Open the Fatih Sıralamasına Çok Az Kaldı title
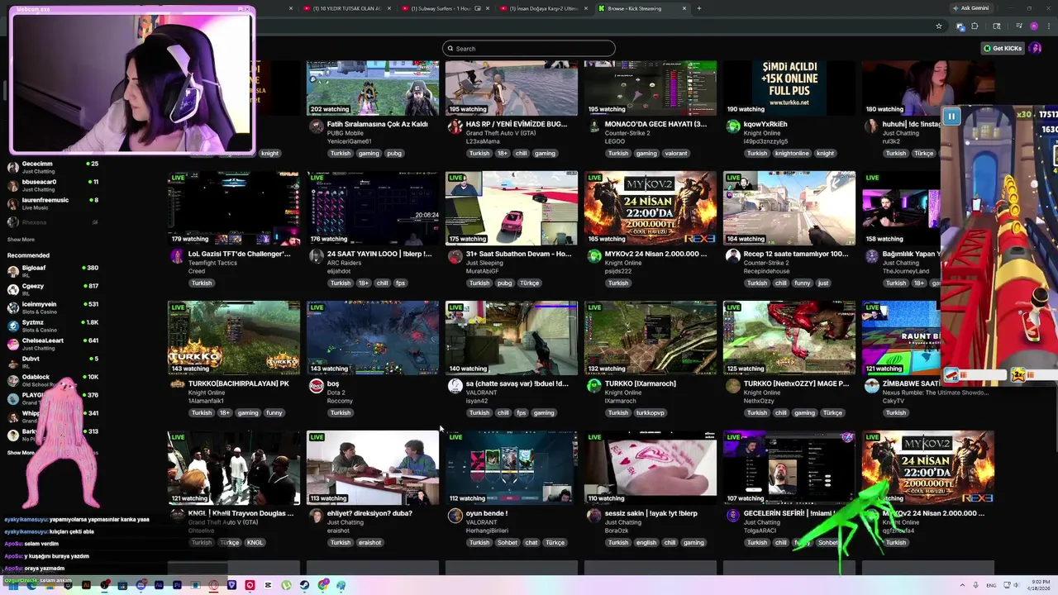Screen dimensions: 1058x595 coord(378,124)
